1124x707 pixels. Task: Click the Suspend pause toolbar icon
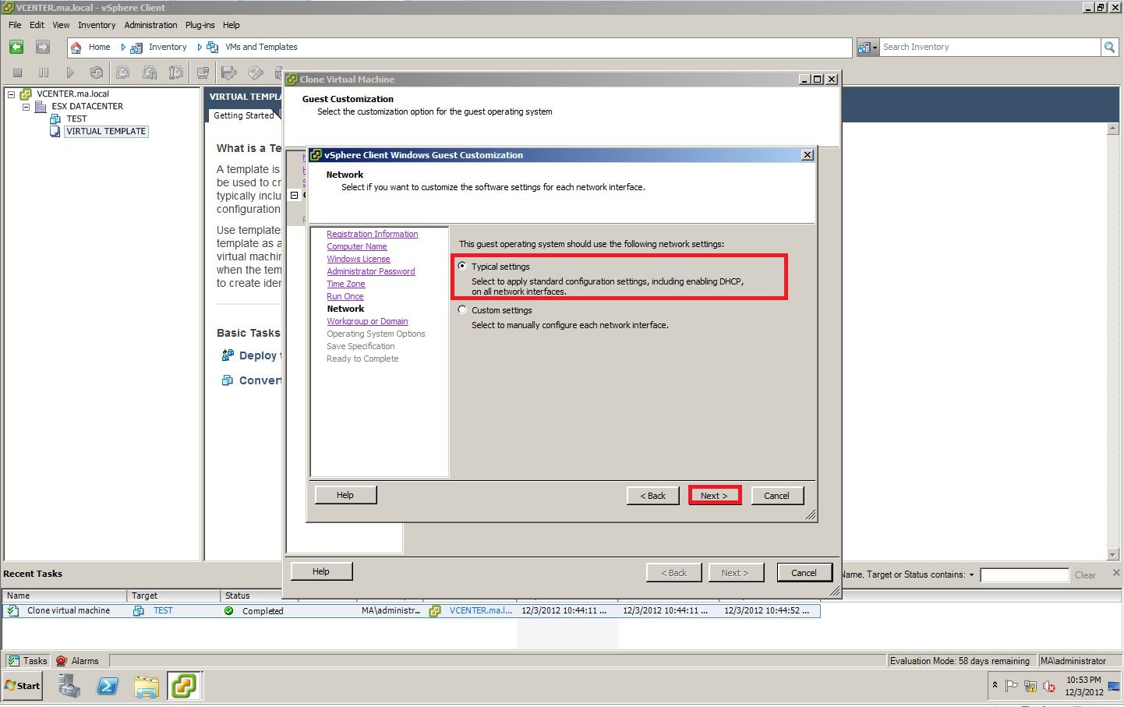tap(44, 72)
